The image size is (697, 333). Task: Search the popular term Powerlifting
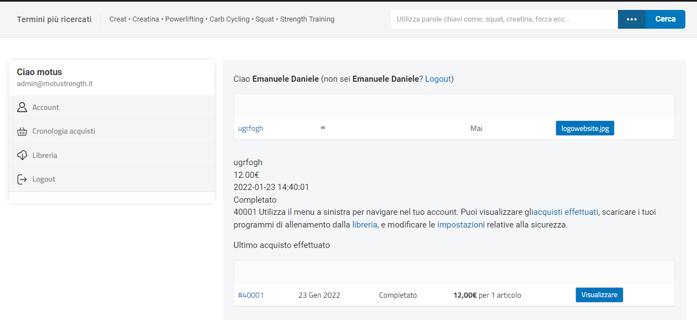(184, 19)
